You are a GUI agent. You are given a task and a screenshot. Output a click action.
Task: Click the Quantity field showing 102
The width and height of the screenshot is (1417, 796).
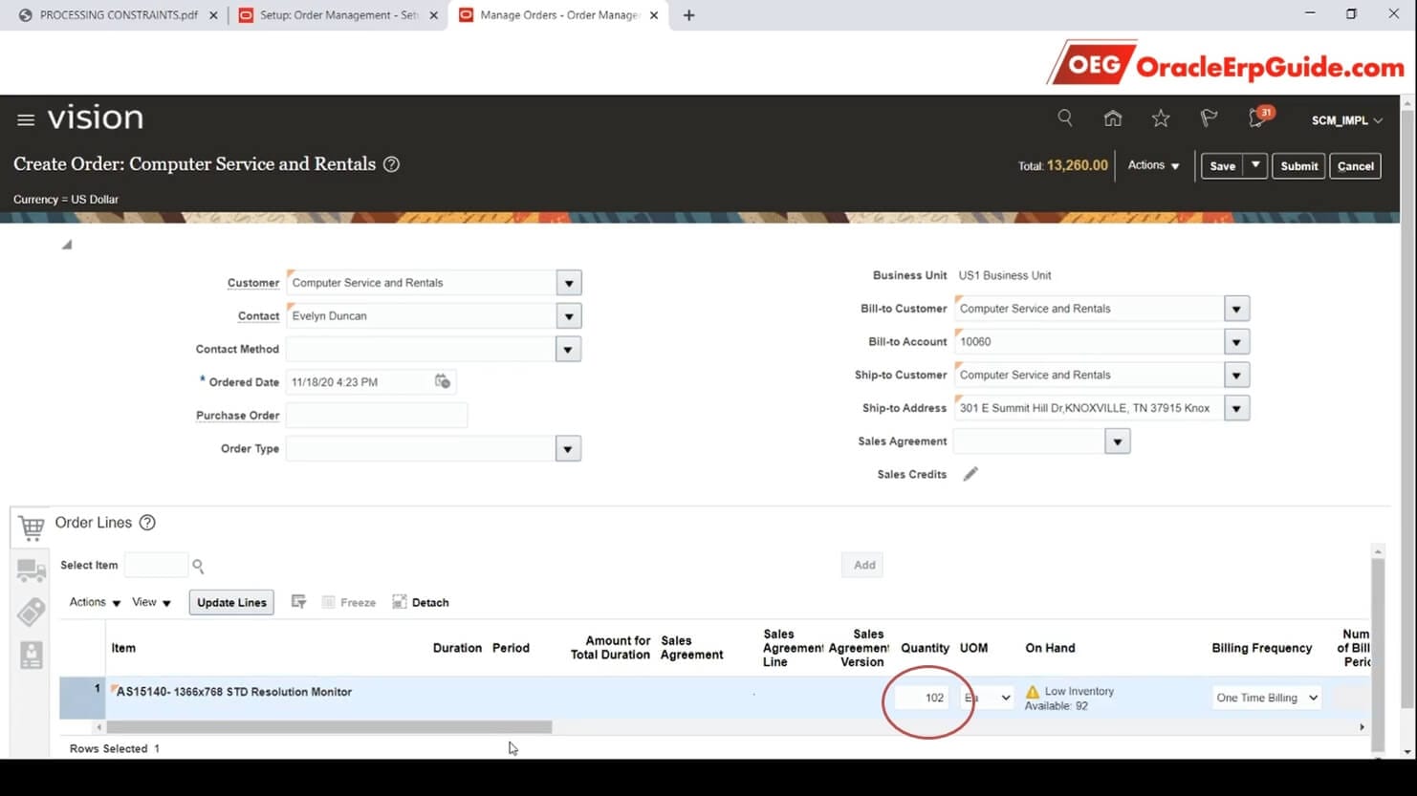coord(922,698)
